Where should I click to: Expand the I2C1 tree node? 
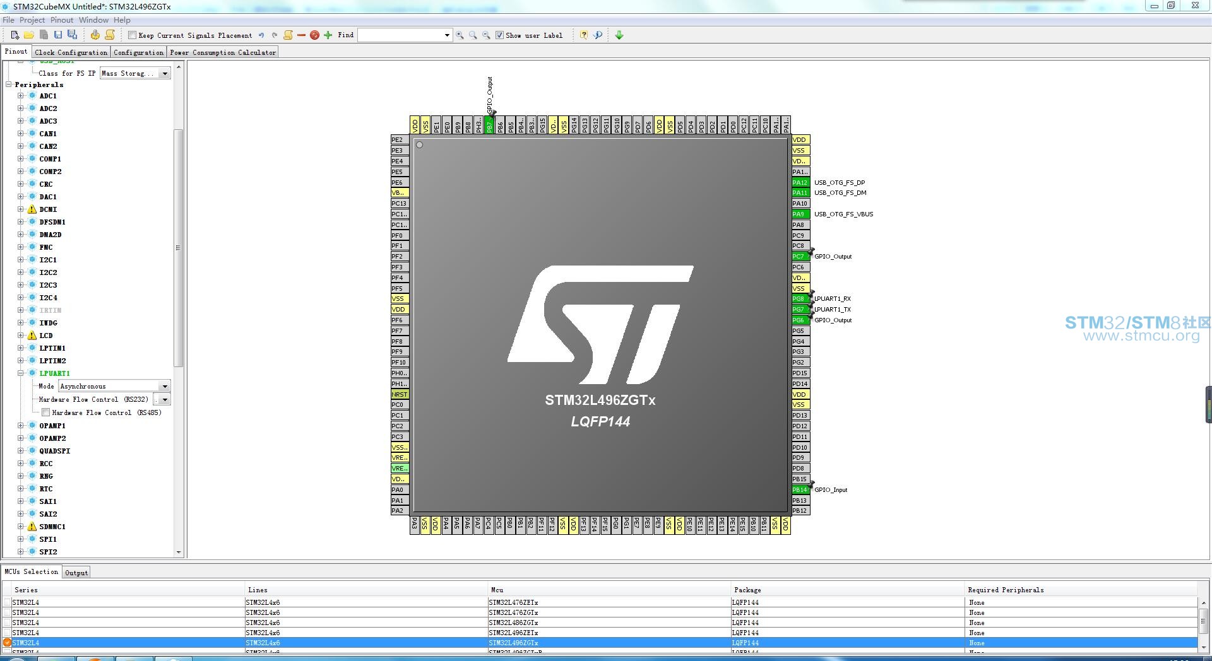point(21,260)
